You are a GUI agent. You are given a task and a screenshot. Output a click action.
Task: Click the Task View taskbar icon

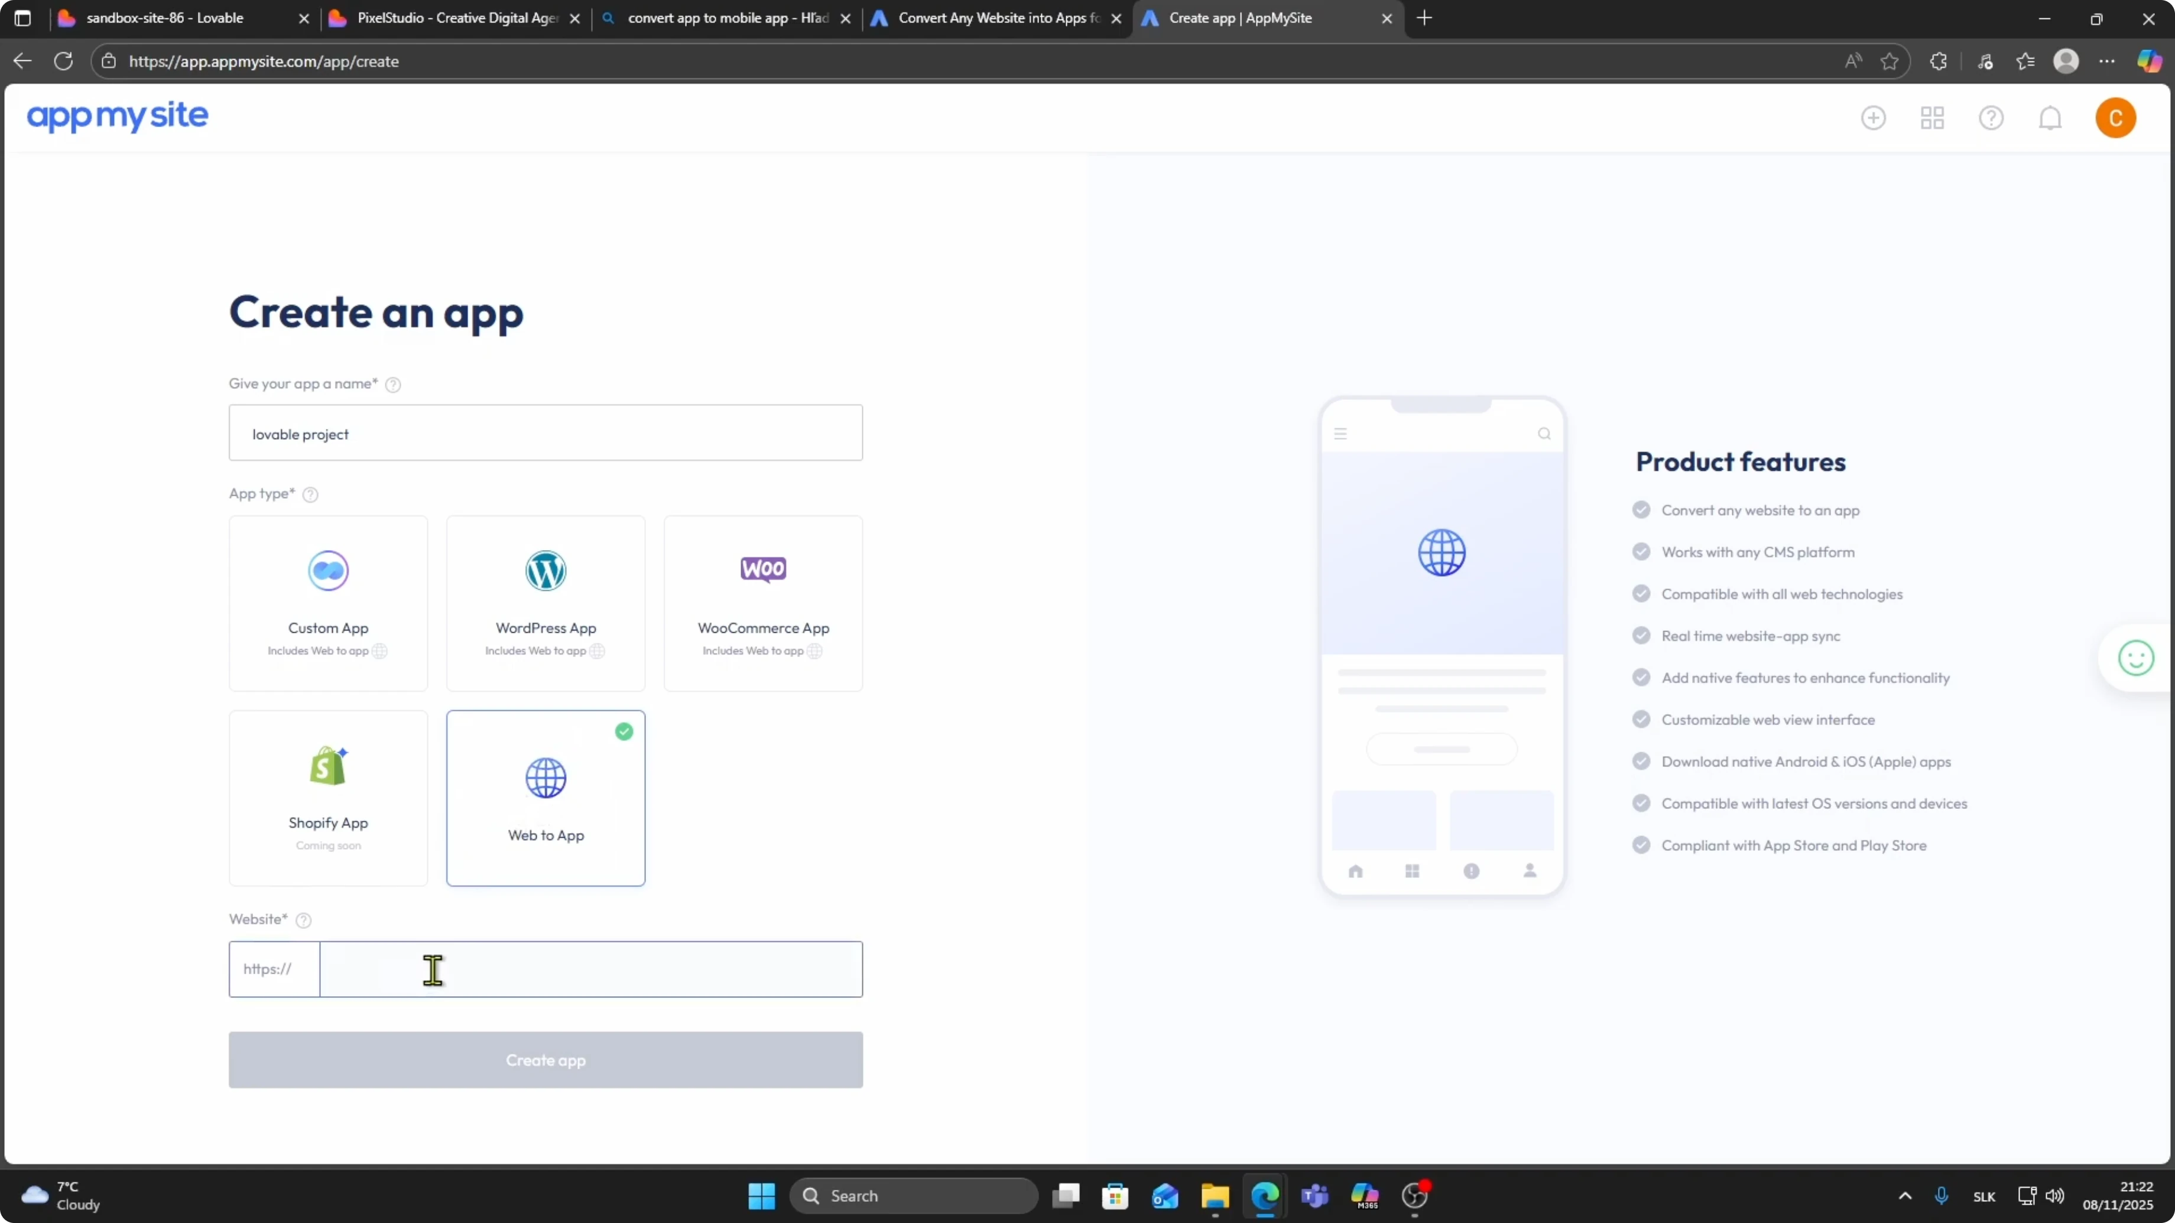(1066, 1196)
